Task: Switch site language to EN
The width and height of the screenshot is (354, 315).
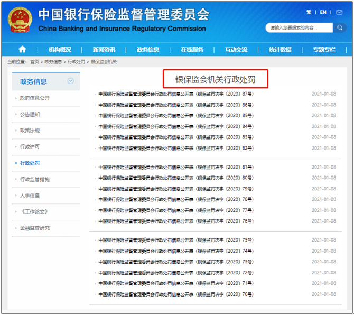Action: (x=323, y=12)
